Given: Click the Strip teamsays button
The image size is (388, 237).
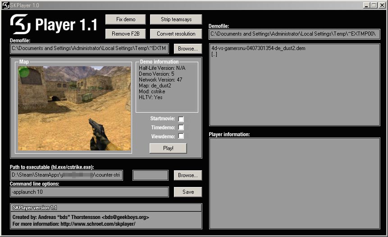Looking at the screenshot, I should 176,19.
